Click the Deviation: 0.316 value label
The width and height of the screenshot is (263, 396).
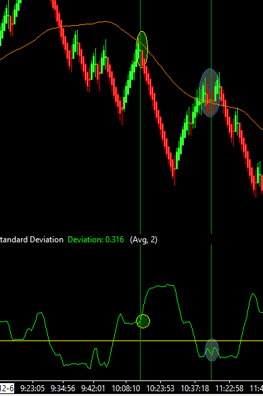96,240
